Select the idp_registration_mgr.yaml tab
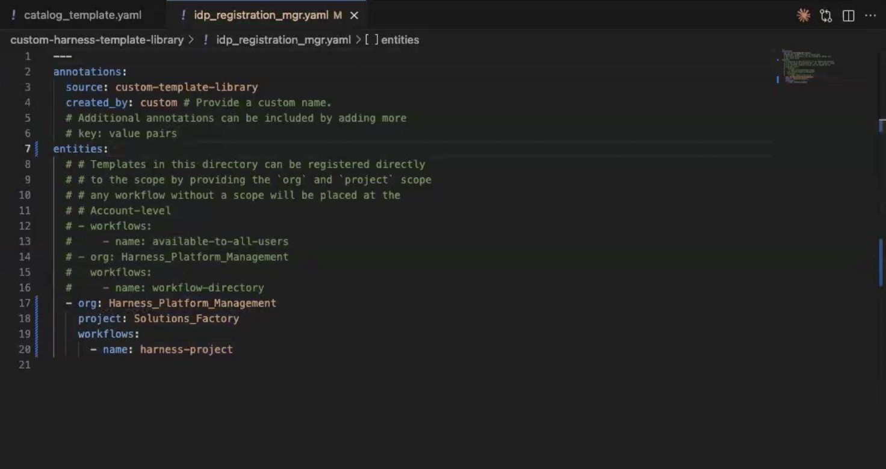The height and width of the screenshot is (469, 886). point(261,15)
